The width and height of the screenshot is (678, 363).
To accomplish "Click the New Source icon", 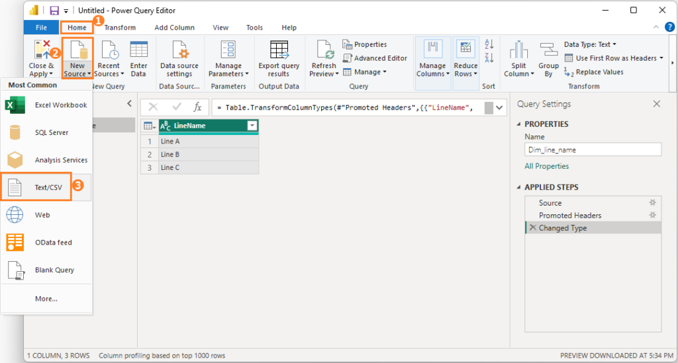I will click(78, 50).
